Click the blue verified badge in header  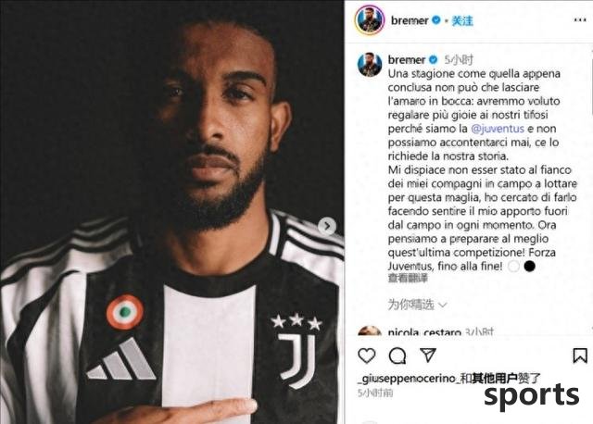[x=436, y=19]
